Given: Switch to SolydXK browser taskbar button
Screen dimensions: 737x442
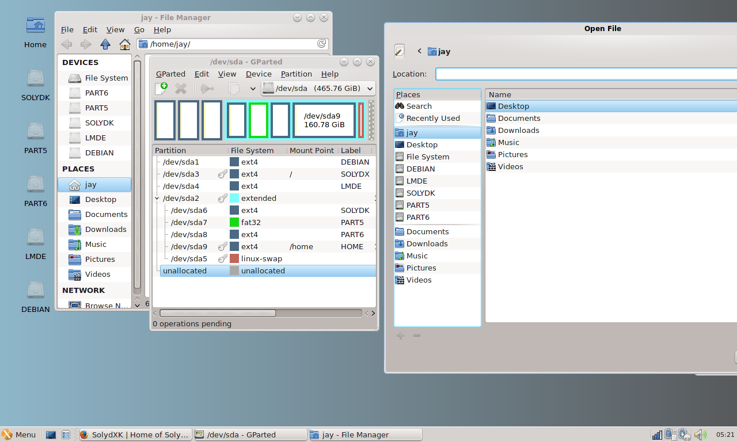Looking at the screenshot, I should point(134,435).
